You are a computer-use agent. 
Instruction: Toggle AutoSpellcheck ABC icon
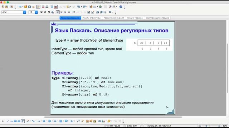56,7
